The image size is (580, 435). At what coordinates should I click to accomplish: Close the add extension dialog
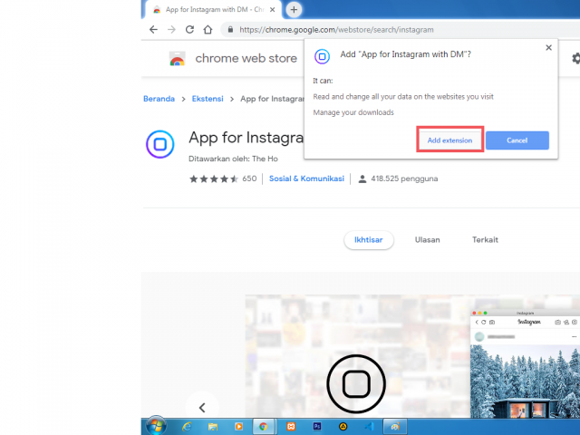[x=549, y=47]
